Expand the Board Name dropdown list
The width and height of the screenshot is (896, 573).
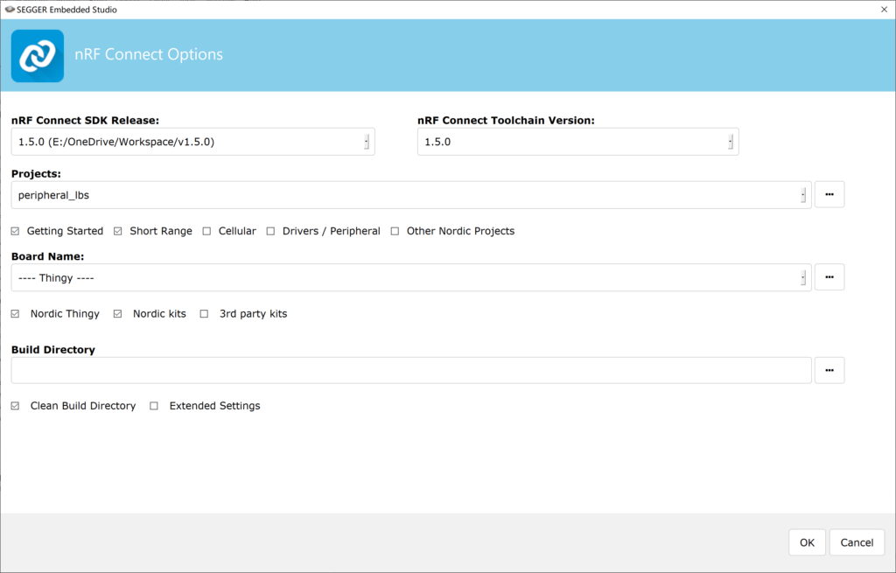point(802,278)
